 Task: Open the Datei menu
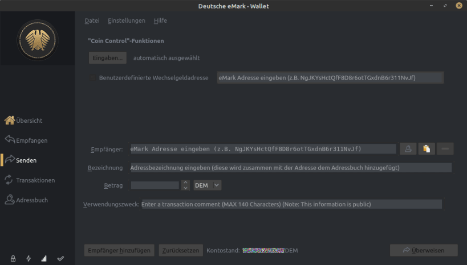coord(92,20)
